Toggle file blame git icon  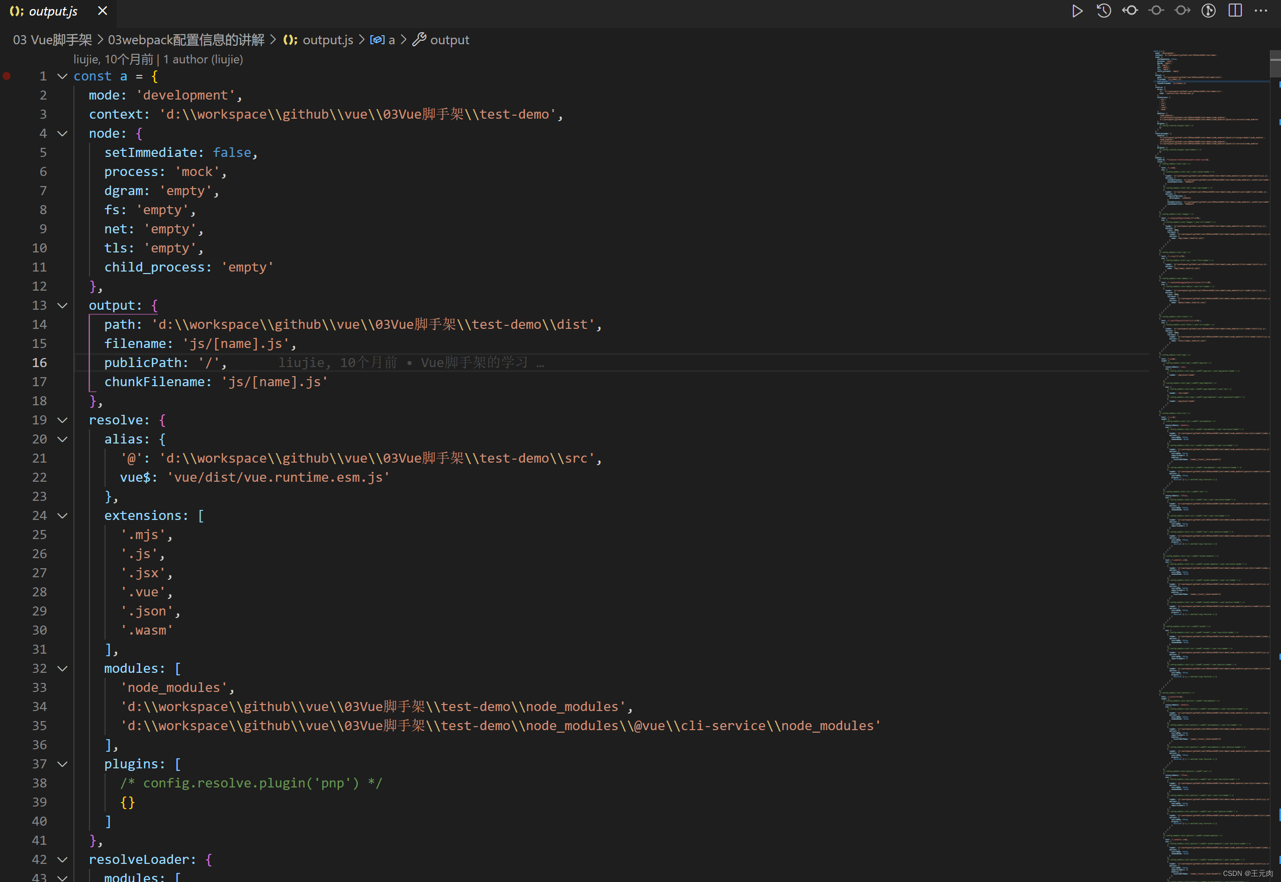tap(1209, 11)
